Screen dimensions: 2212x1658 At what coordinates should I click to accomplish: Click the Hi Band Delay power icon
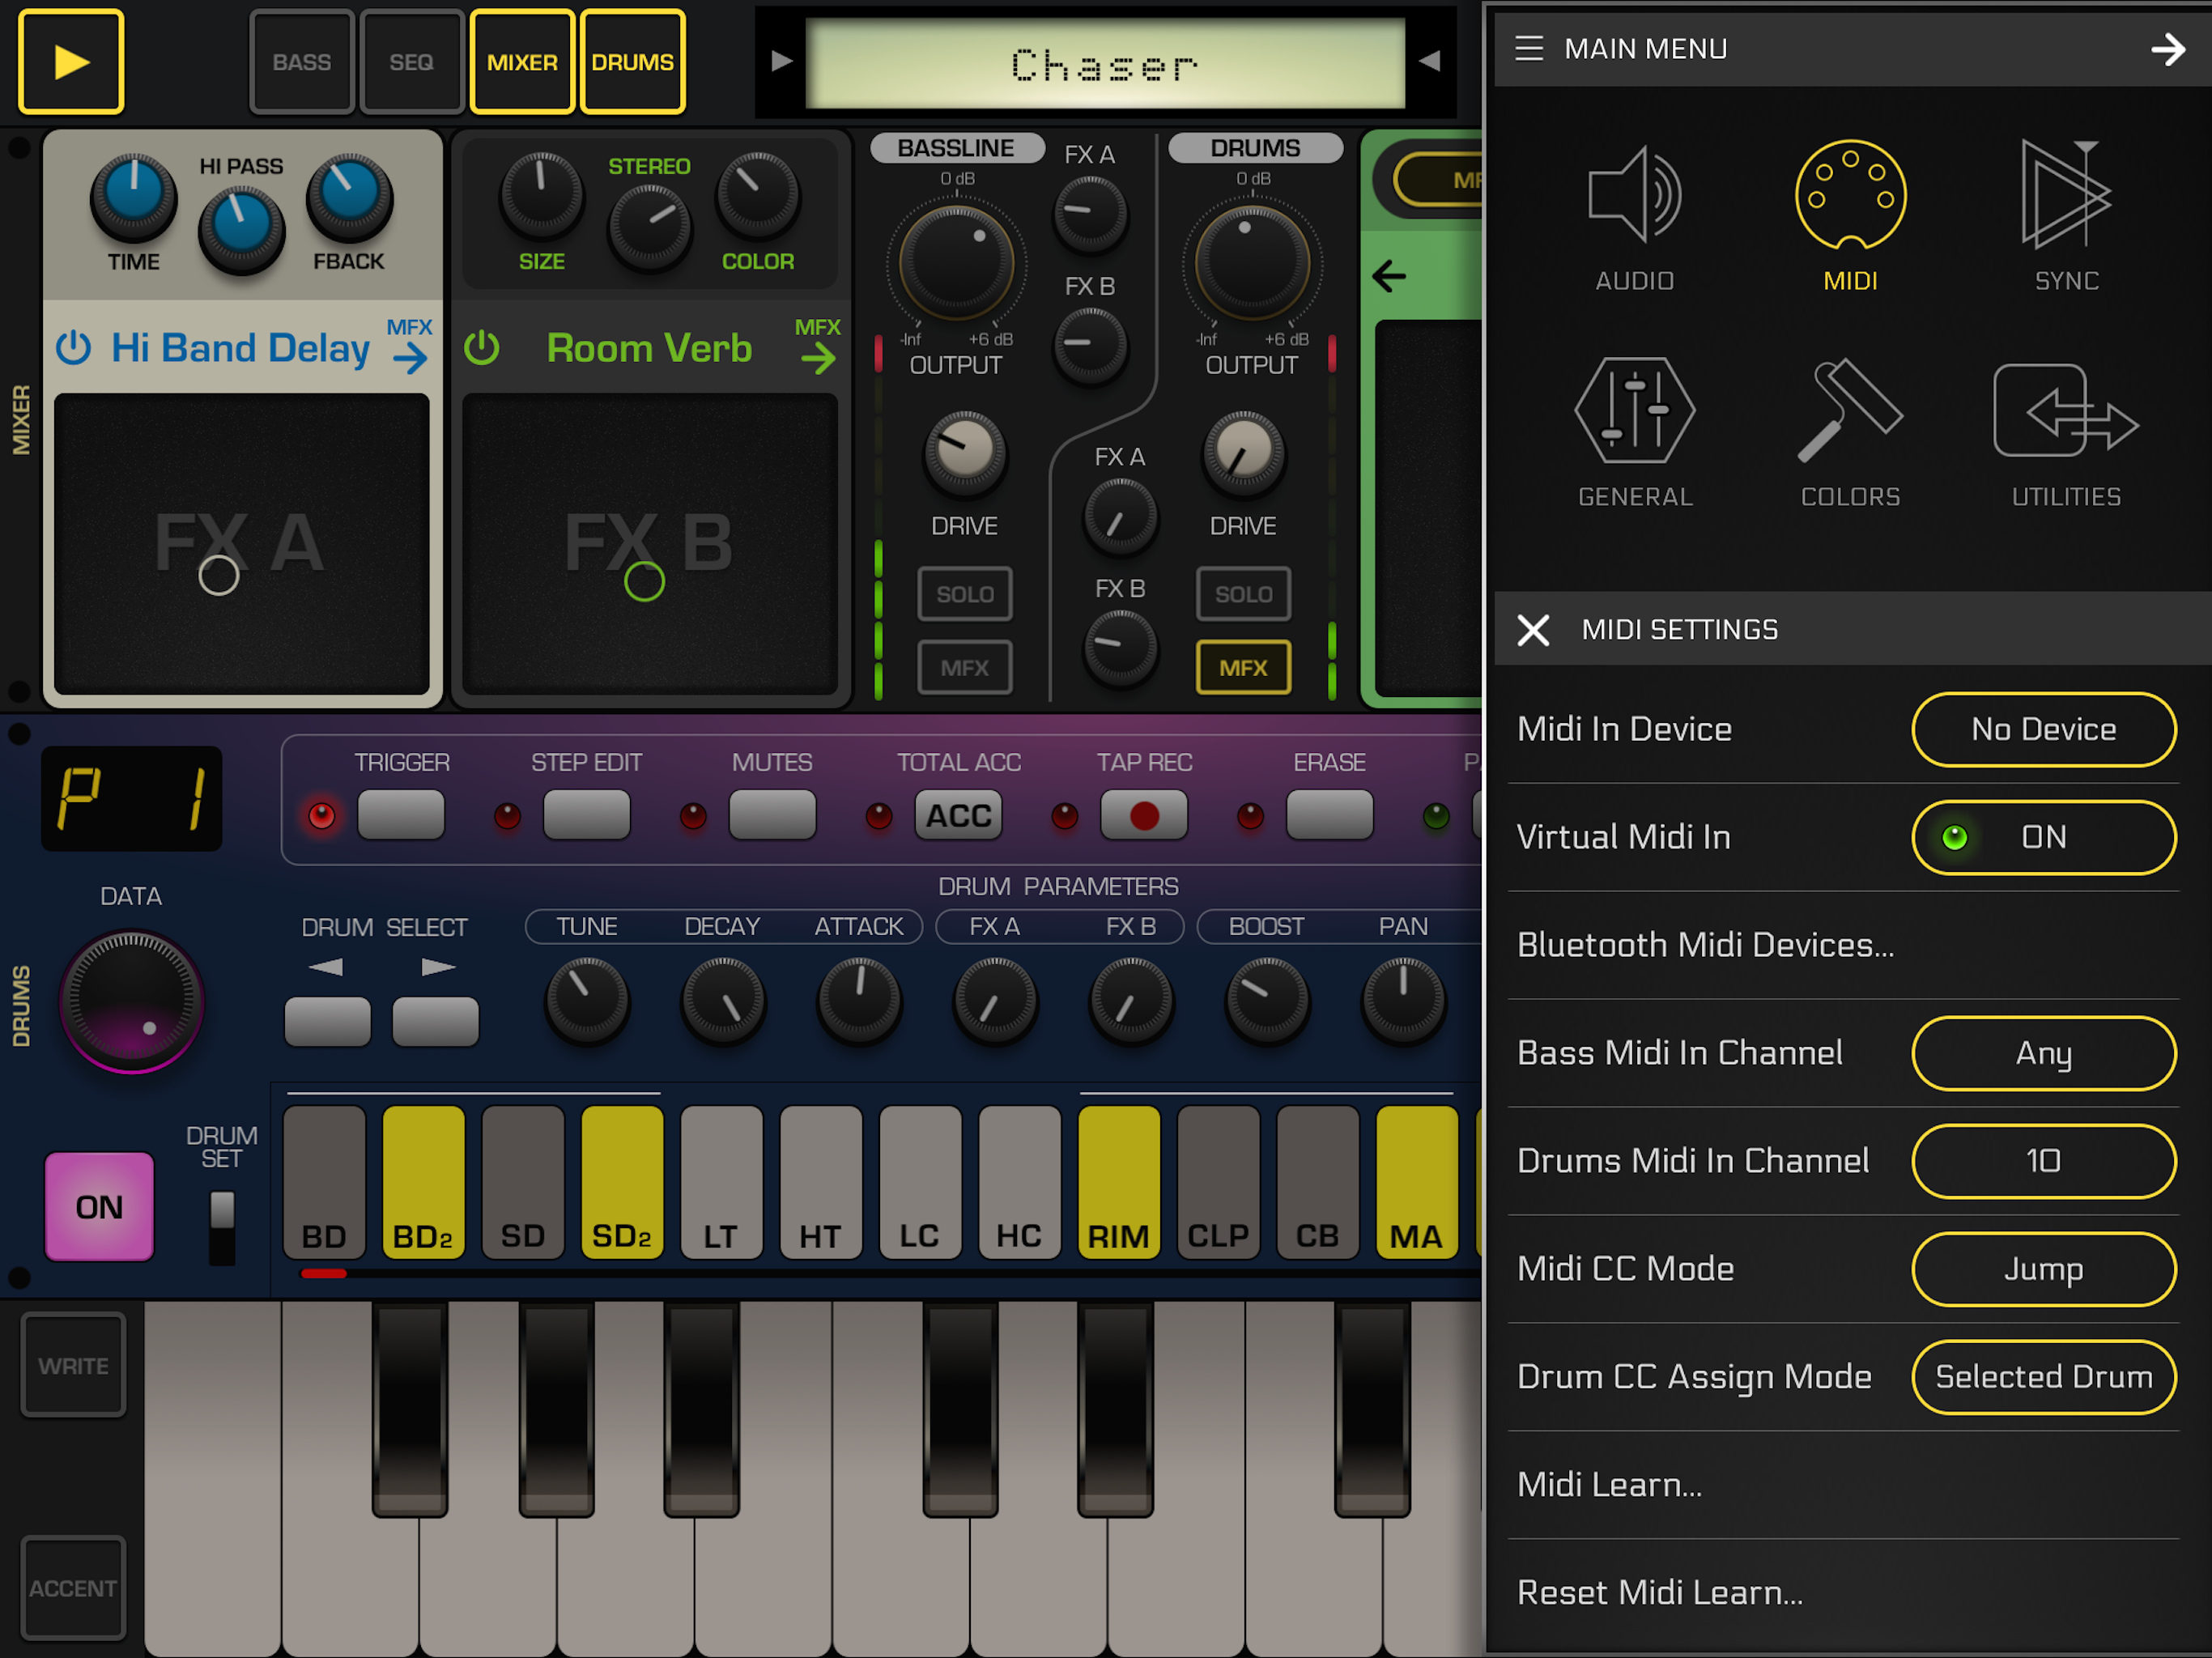pyautogui.click(x=74, y=348)
